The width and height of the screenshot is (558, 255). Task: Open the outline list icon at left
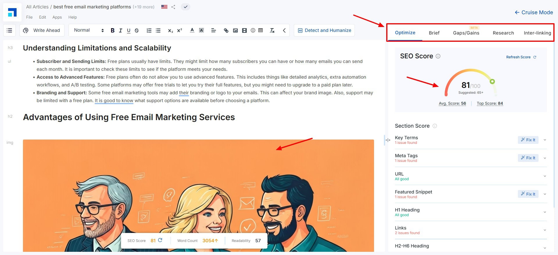(x=9, y=30)
